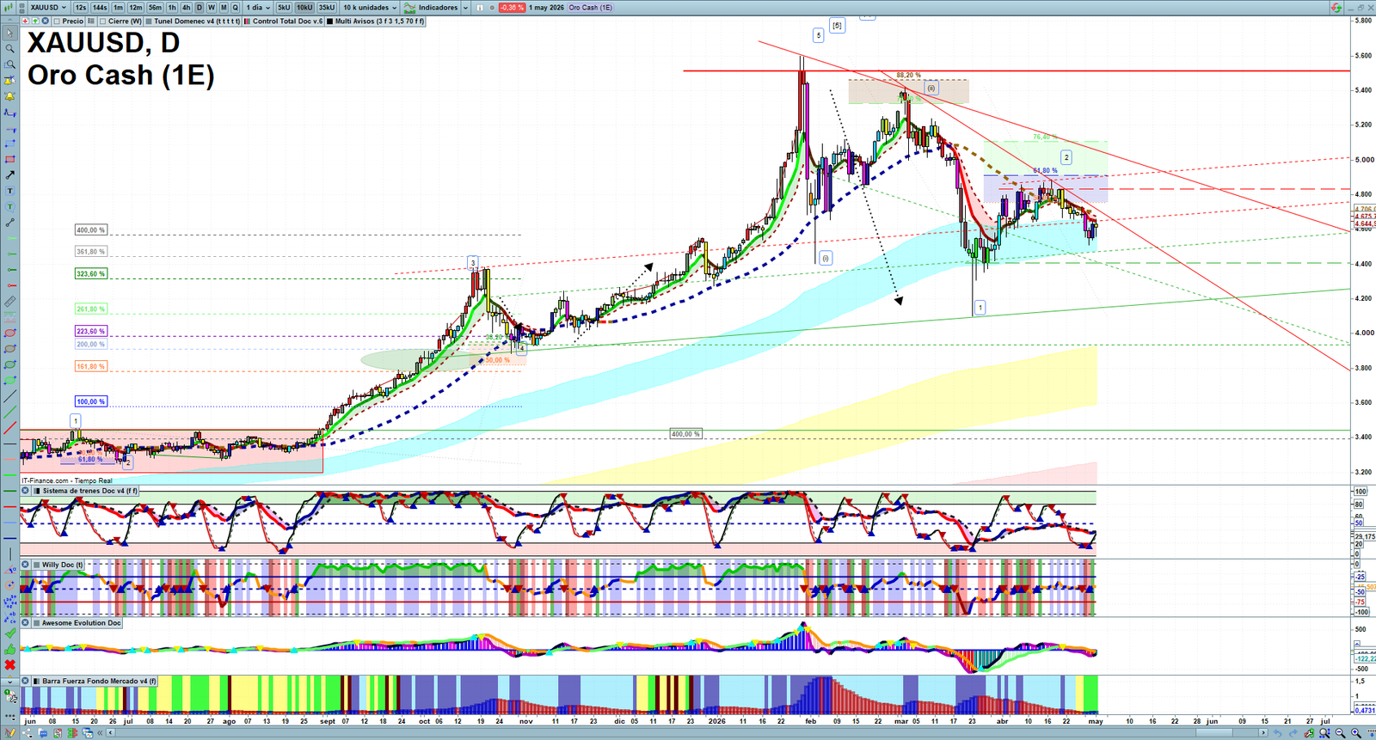Close the Barra Fuerza Fondo Mercado panel
Image resolution: width=1376 pixels, height=740 pixels.
point(26,681)
